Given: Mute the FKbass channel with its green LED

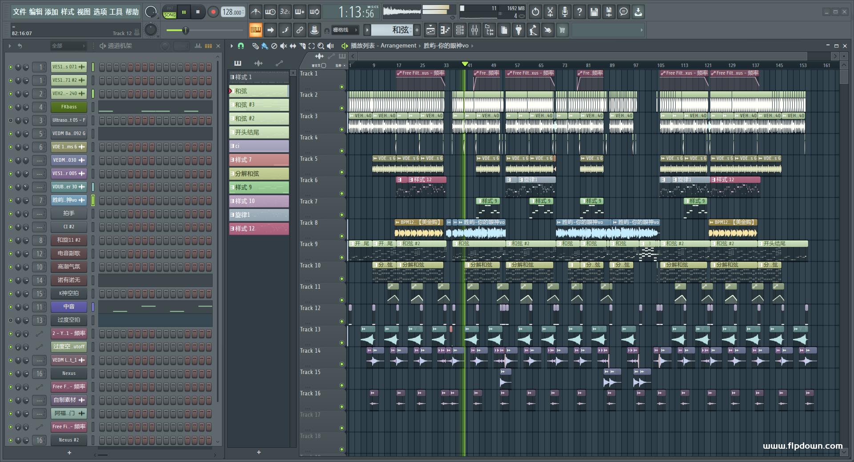Looking at the screenshot, I should click(x=11, y=107).
